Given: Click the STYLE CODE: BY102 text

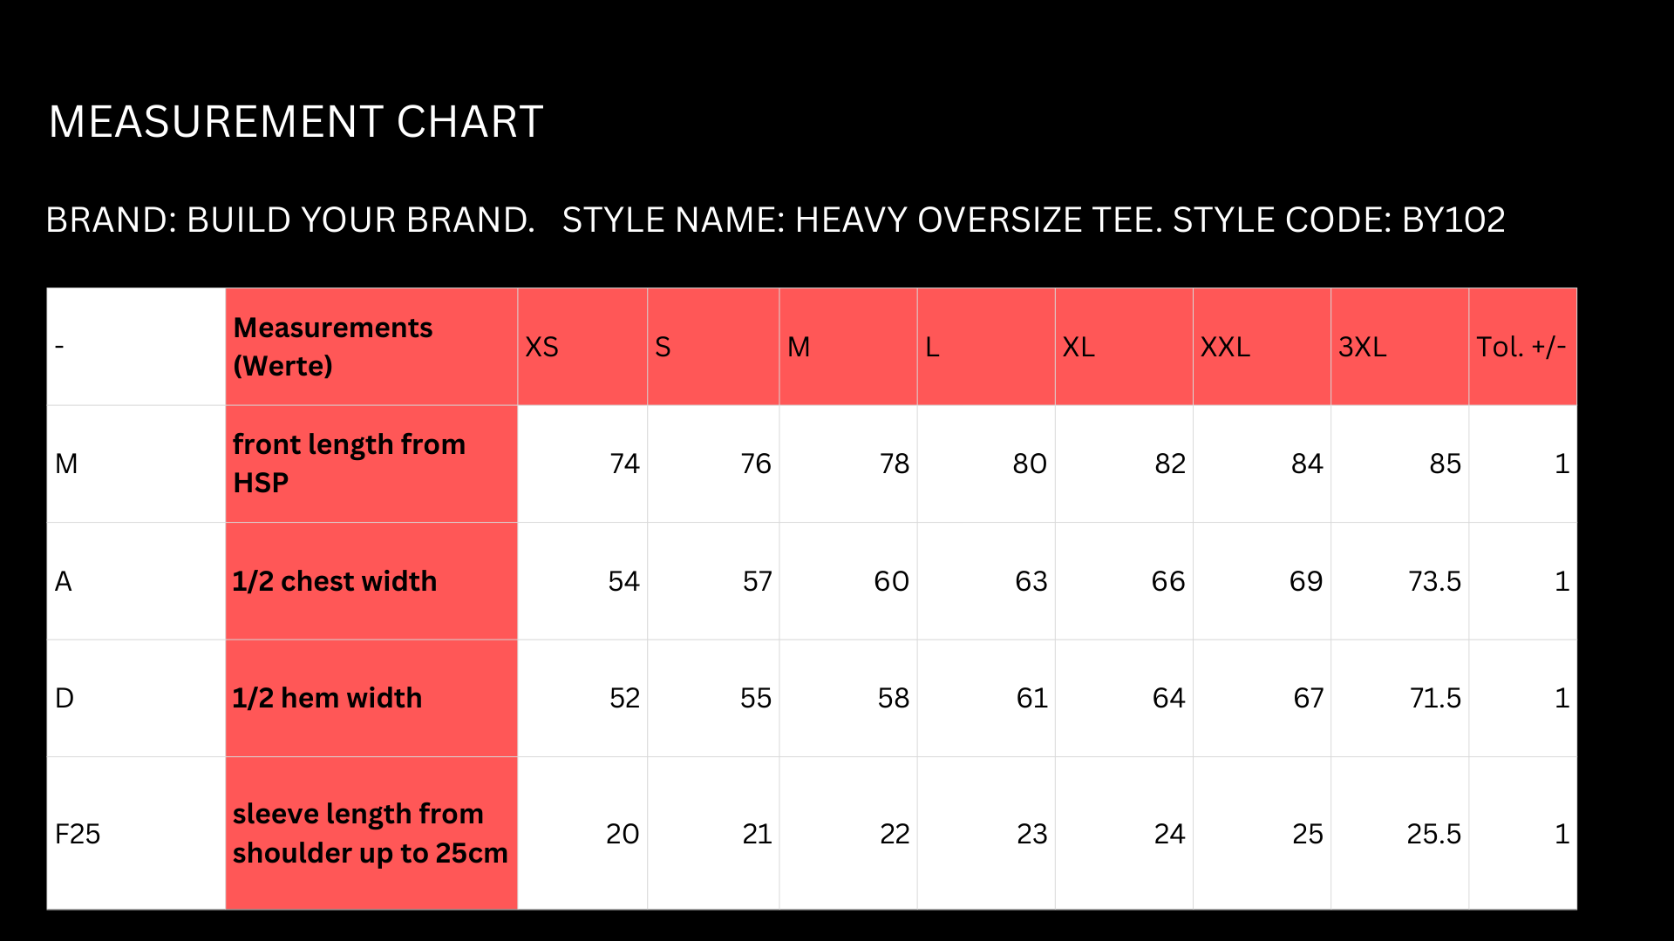Looking at the screenshot, I should tap(1338, 220).
